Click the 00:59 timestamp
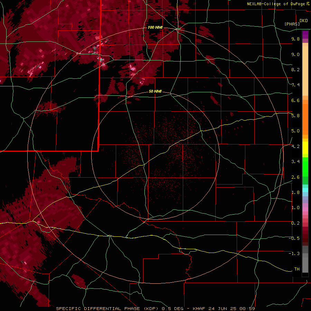The width and height of the screenshot is (311, 311). point(247,309)
